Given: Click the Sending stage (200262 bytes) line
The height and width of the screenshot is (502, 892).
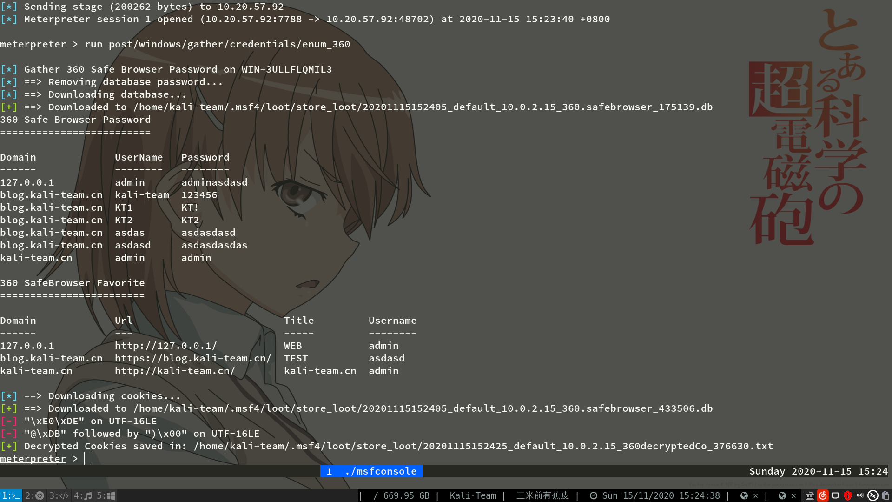Looking at the screenshot, I should pos(142,7).
